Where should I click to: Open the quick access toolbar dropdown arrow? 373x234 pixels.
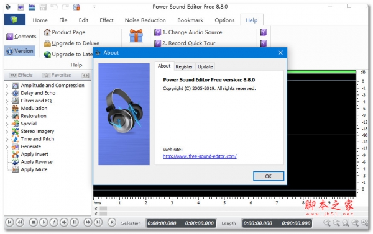pos(94,7)
